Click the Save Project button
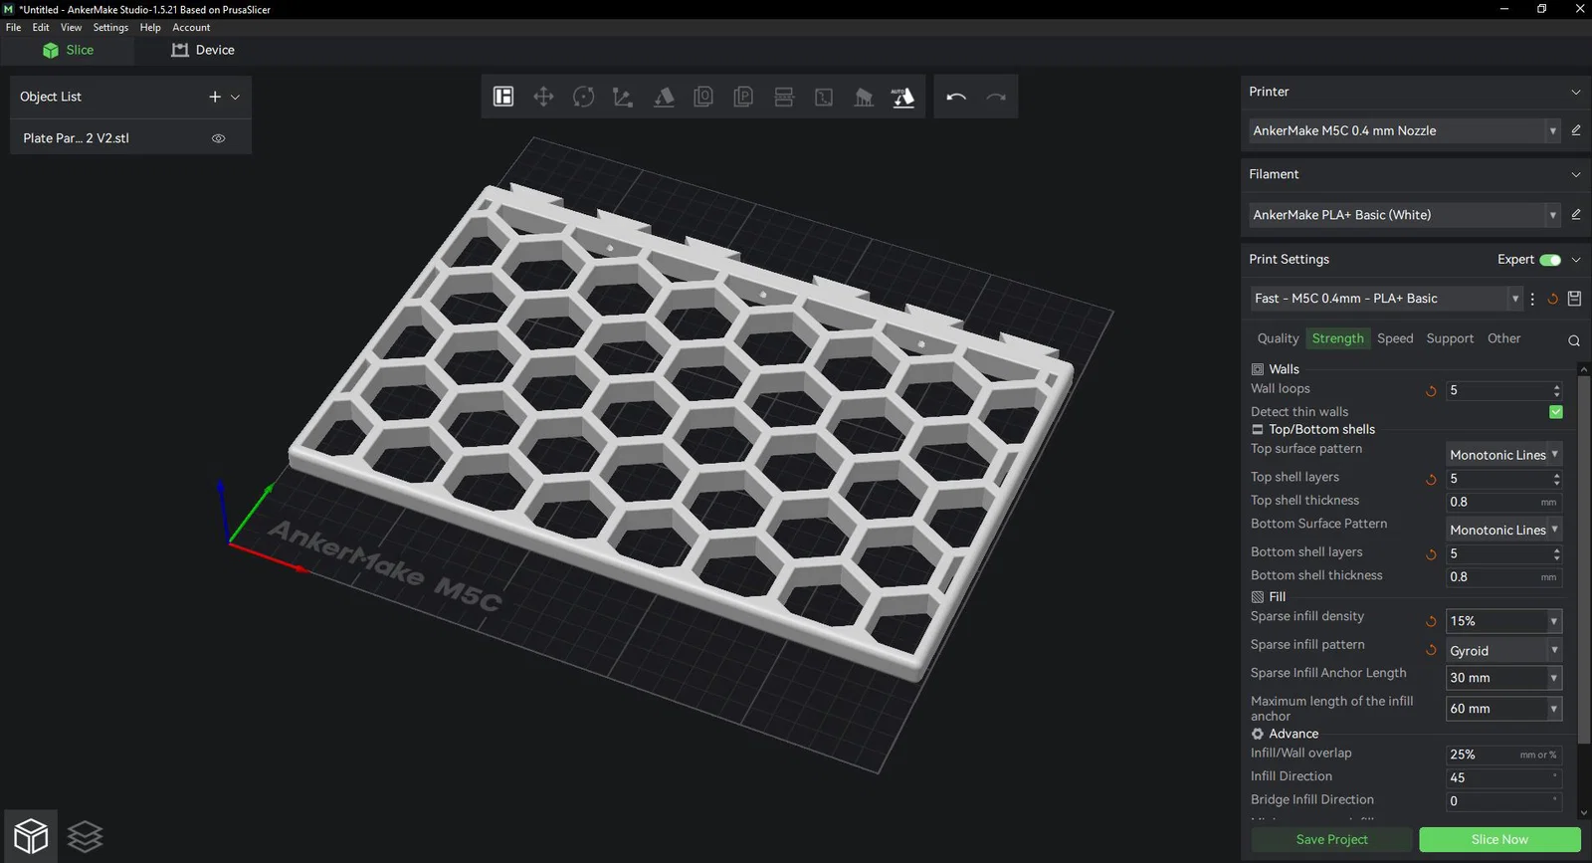 click(x=1331, y=839)
